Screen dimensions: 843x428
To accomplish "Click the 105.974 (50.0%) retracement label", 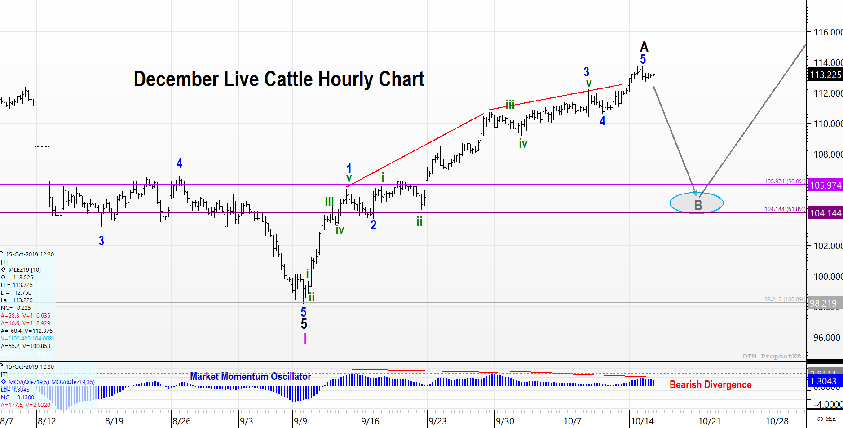I will tap(785, 181).
